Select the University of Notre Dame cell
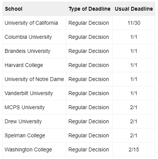Viewport: 158px width, 159px height. pos(34,79)
